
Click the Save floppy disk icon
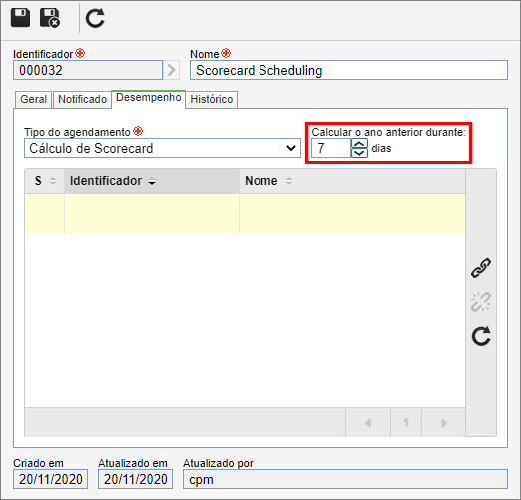[x=20, y=18]
